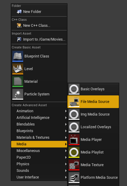The width and height of the screenshot is (127, 186).
Task: Click the Media Texture icon
Action: pos(74,165)
